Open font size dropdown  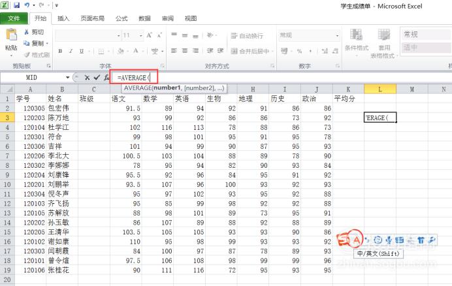(141, 35)
